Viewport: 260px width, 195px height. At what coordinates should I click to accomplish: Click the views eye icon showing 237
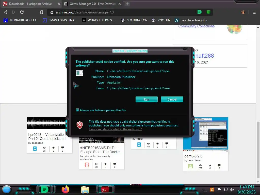[x=200, y=165]
